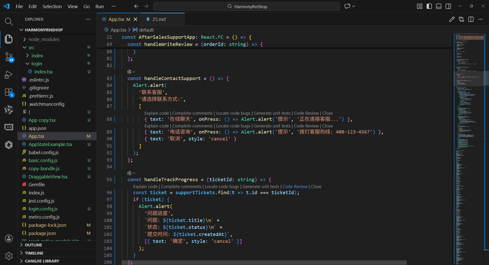The image size is (489, 265).
Task: Open the hexagon-shaped extension icon in activity bar
Action: (x=9, y=145)
